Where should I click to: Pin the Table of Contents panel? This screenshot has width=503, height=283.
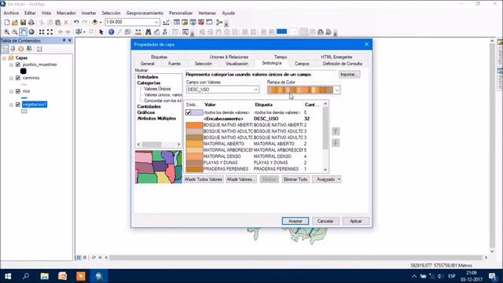point(64,40)
